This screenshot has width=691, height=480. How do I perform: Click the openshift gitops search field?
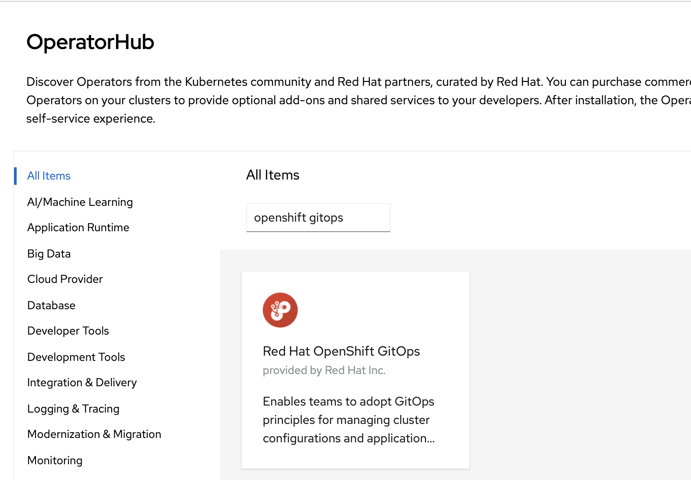click(x=318, y=218)
